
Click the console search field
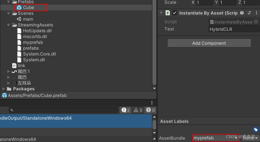(63, 110)
